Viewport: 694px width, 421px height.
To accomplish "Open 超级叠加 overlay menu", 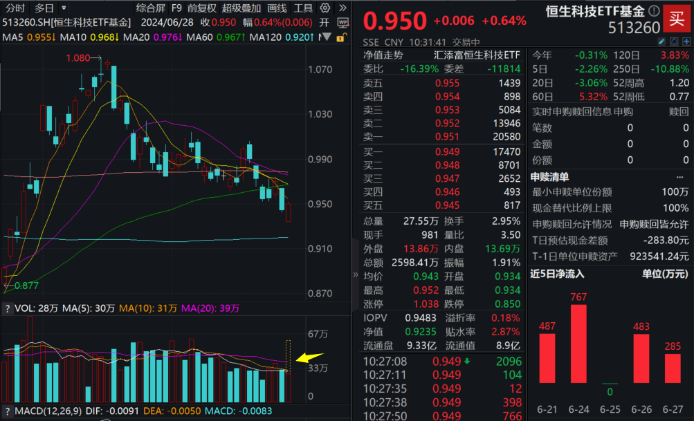I will click(241, 8).
